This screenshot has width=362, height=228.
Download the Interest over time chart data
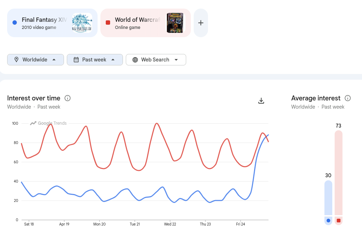pyautogui.click(x=261, y=101)
